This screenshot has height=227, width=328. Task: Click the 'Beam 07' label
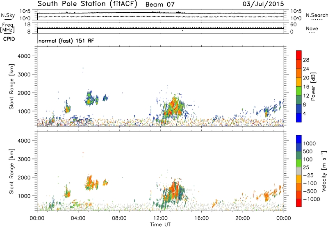(160, 5)
